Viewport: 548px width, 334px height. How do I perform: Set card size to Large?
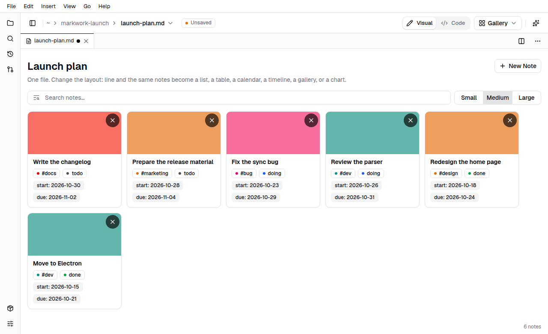click(527, 98)
